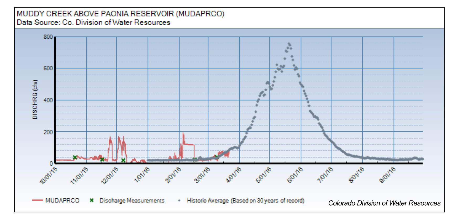Click the 0 y-axis value
This screenshot has width=458, height=220.
point(51,163)
